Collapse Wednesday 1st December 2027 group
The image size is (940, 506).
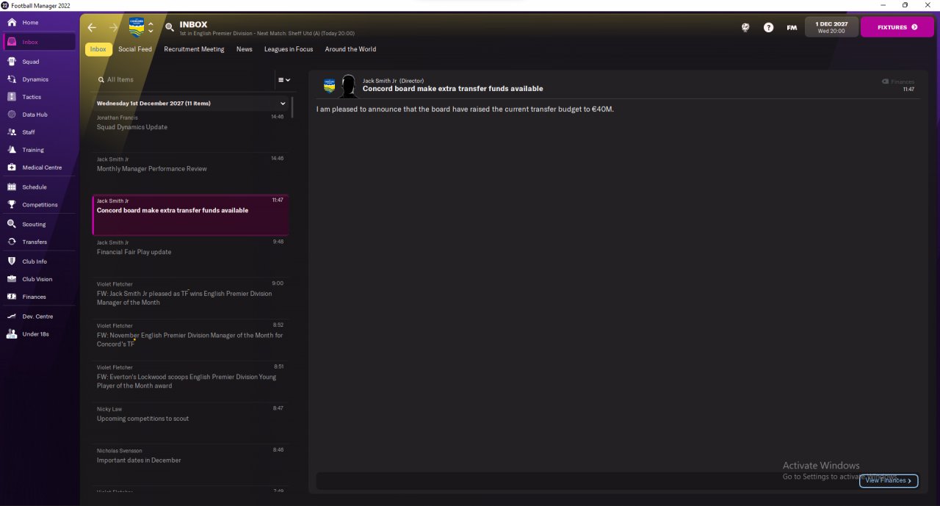283,104
